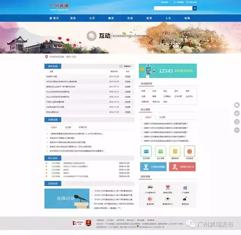The width and height of the screenshot is (241, 235).
Task: Select the 征集结果 tab
Action: 82,127
